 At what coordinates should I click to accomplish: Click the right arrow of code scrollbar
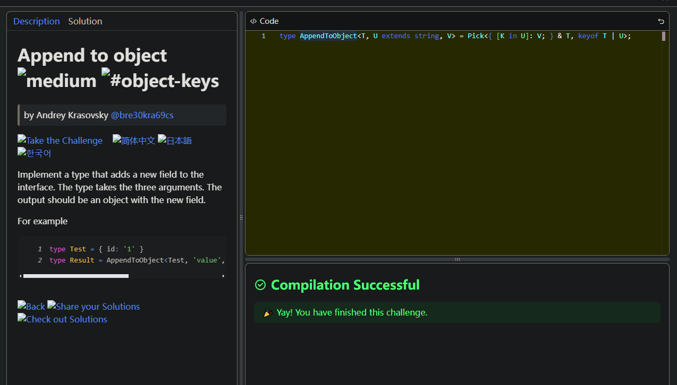point(223,276)
